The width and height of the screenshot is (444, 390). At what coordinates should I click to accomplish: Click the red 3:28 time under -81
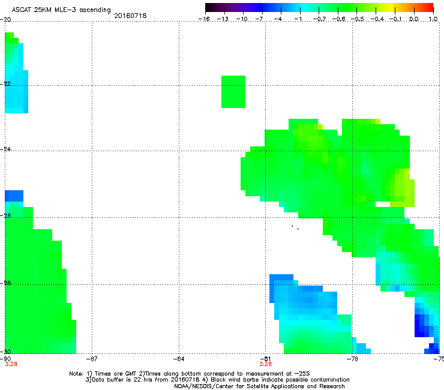[x=266, y=364]
